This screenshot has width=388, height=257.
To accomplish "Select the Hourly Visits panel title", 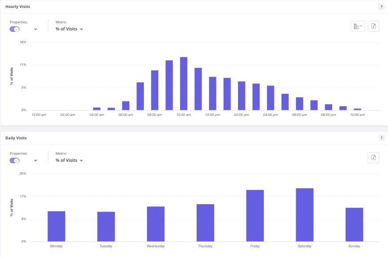I will click(18, 7).
